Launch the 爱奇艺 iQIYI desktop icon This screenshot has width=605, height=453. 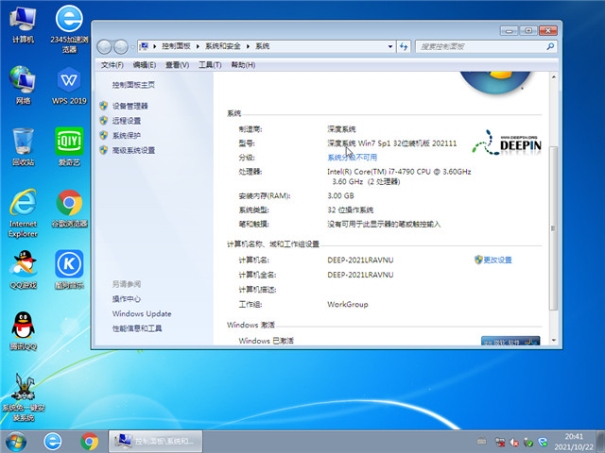(x=69, y=147)
